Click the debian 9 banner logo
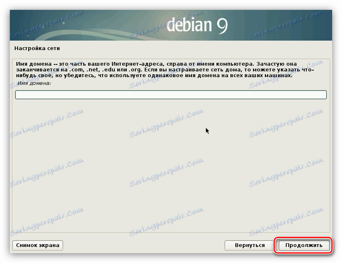The image size is (342, 263). pyautogui.click(x=197, y=25)
